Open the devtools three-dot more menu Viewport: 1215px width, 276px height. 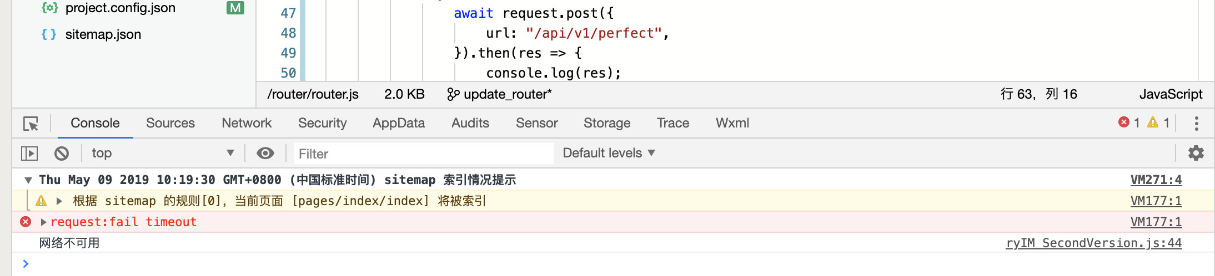[1196, 123]
